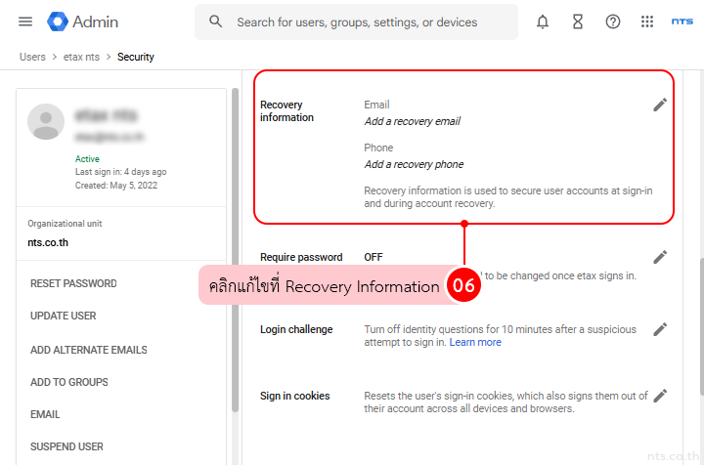
Task: Open the notifications bell
Action: [543, 21]
